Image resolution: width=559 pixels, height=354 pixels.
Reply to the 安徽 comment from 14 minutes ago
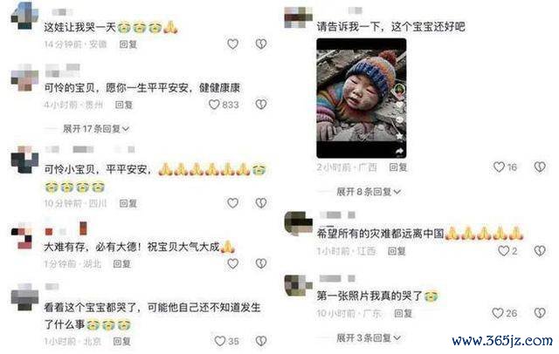128,44
